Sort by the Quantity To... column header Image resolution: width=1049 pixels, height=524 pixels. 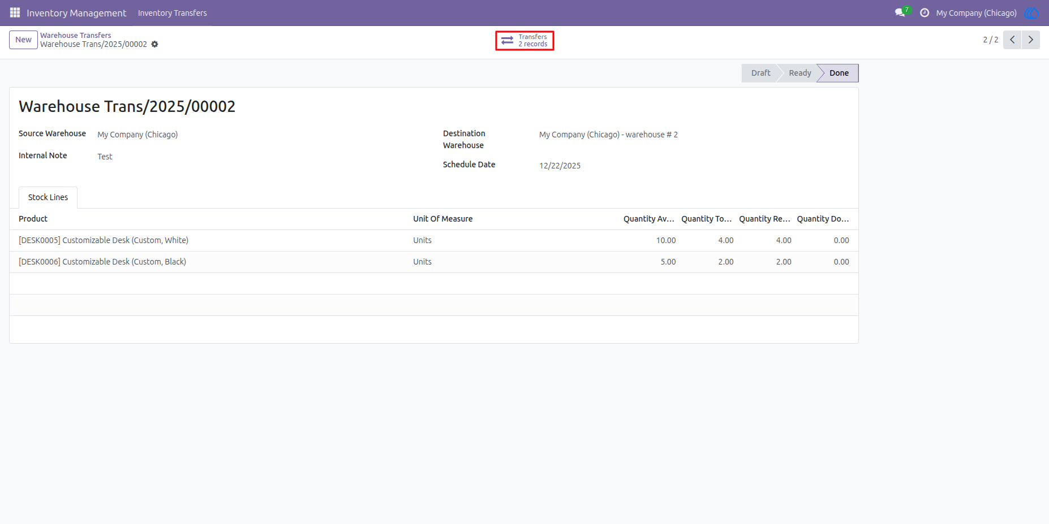(x=706, y=219)
